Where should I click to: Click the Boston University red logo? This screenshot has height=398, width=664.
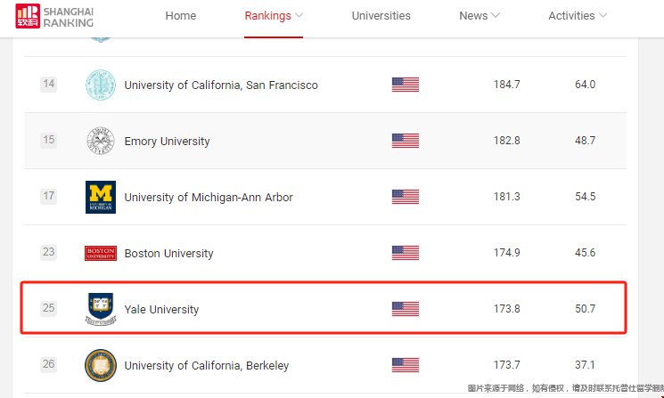click(x=101, y=254)
